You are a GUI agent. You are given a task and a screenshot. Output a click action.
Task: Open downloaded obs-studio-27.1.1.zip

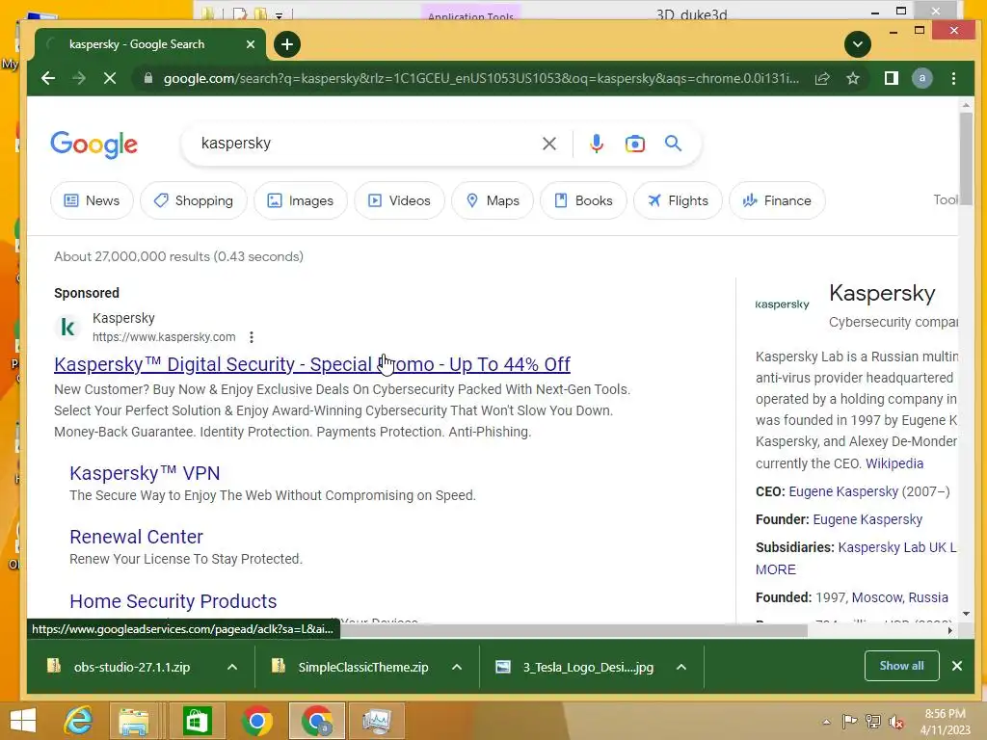[131, 667]
